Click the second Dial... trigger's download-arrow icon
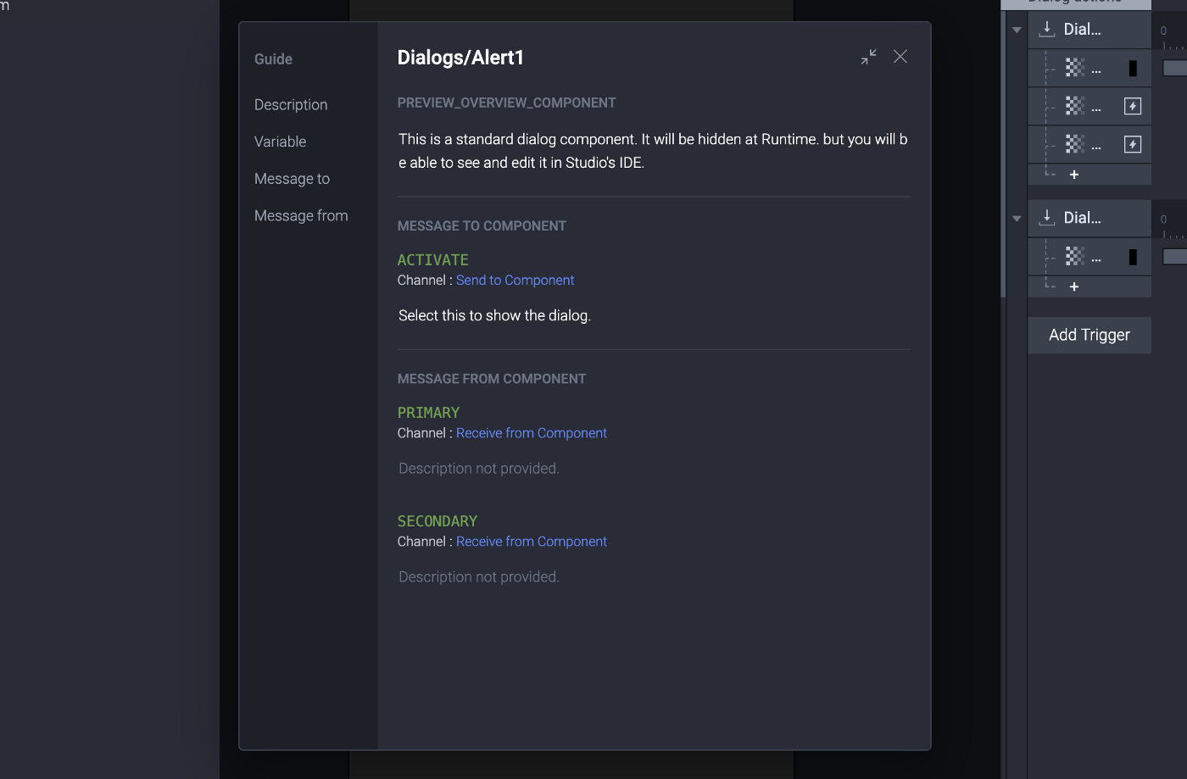The width and height of the screenshot is (1187, 779). [x=1047, y=218]
